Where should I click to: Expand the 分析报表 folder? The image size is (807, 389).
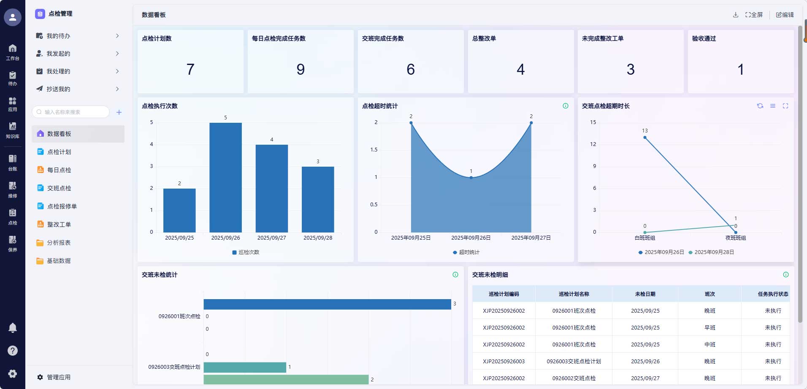point(59,243)
